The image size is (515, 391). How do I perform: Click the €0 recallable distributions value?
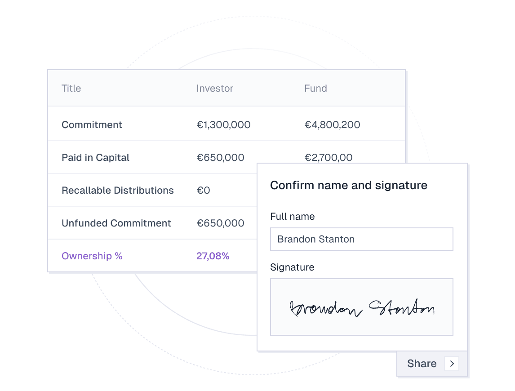click(x=203, y=191)
